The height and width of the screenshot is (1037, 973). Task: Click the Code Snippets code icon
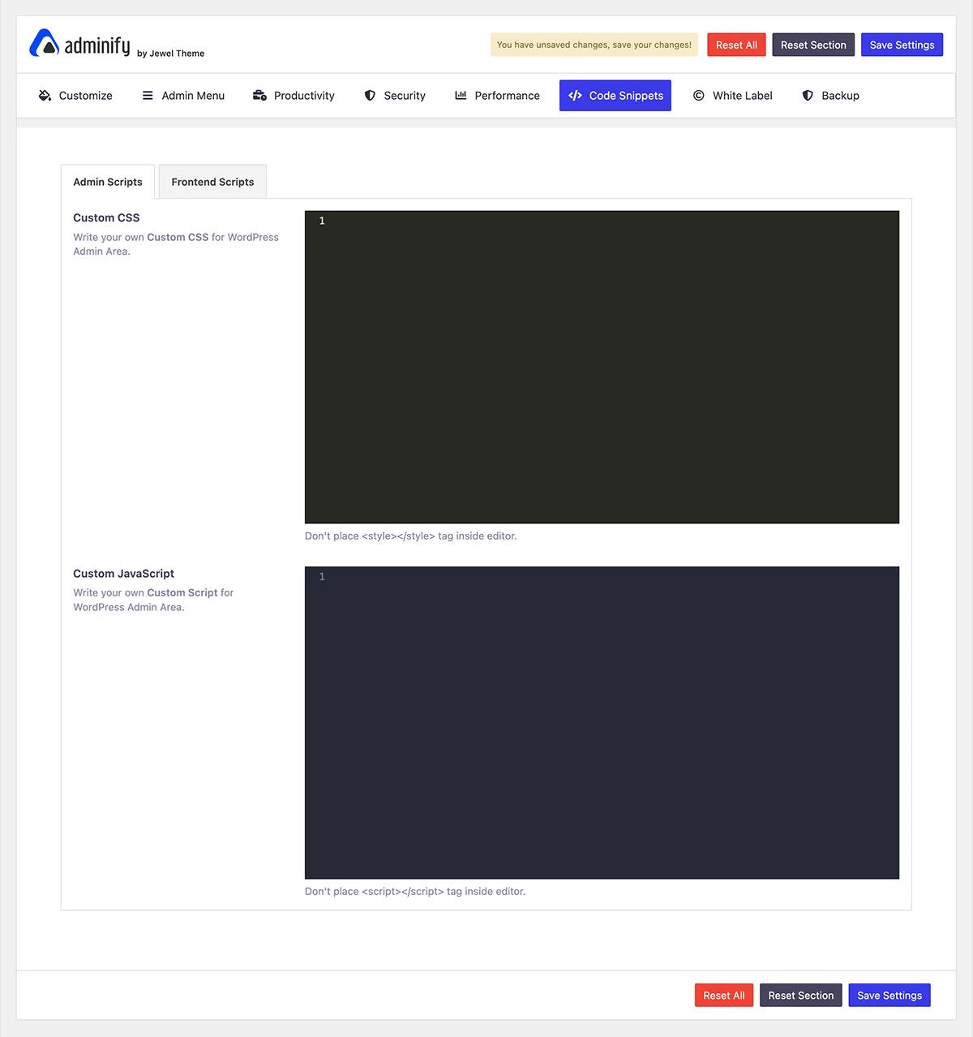575,96
